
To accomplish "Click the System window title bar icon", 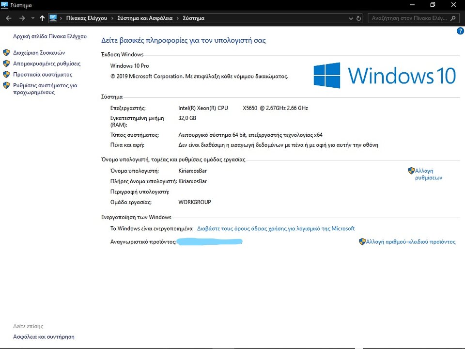I will click(x=4, y=5).
